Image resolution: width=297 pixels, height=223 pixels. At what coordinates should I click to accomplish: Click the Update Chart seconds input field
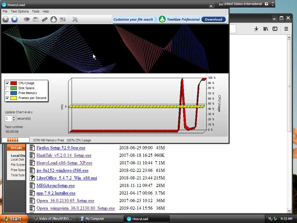[x=8, y=118]
